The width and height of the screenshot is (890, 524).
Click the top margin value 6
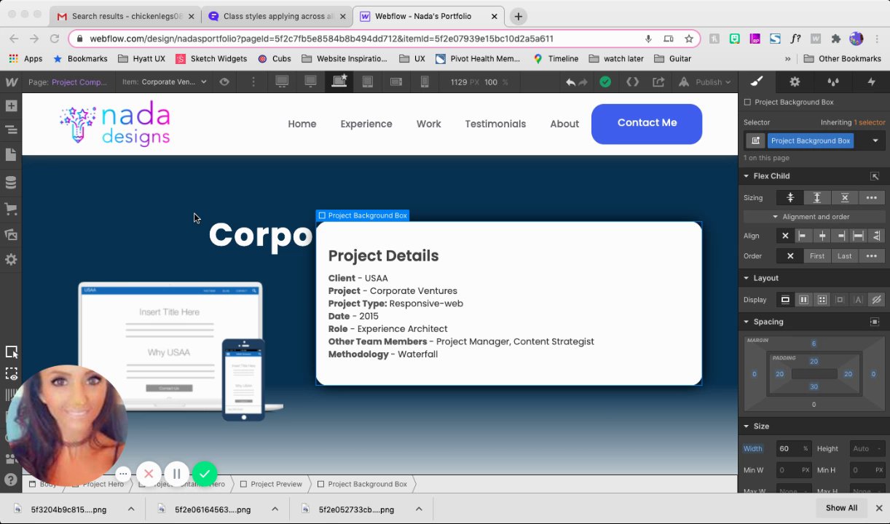[x=814, y=344]
